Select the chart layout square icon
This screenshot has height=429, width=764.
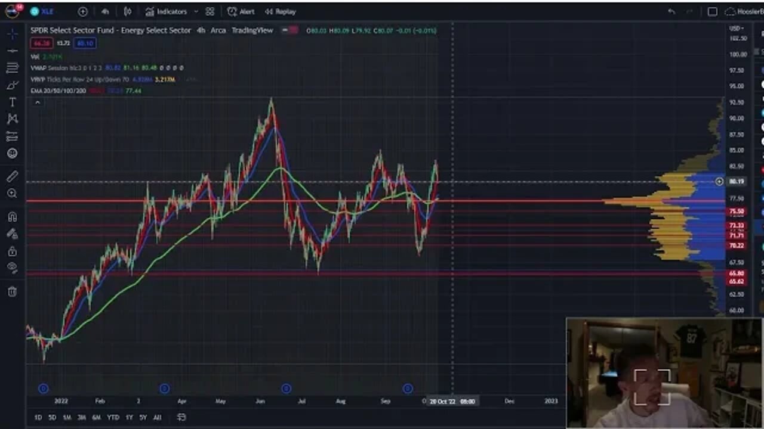coord(712,11)
